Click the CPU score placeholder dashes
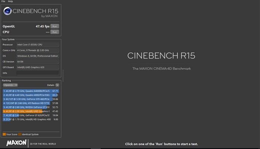The image size is (260, 149). pos(48,32)
